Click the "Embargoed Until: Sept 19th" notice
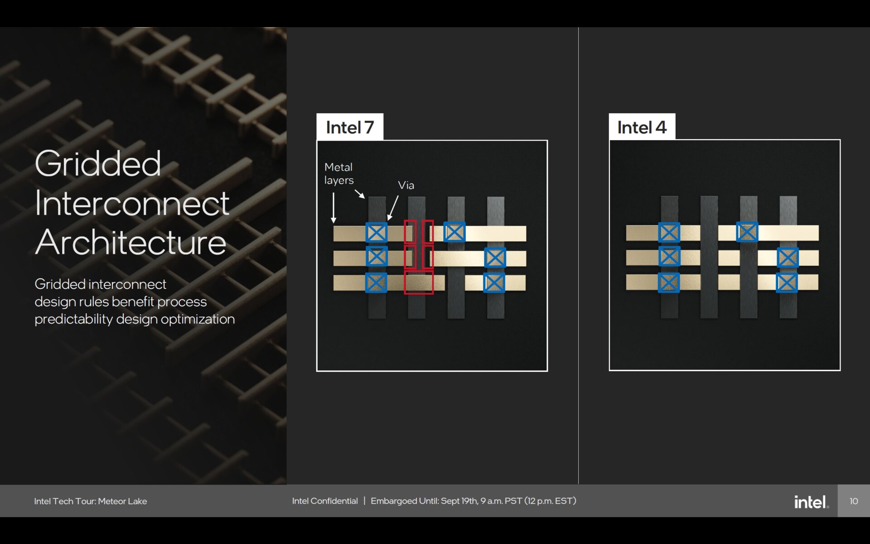Viewport: 870px width, 544px height. coord(474,501)
